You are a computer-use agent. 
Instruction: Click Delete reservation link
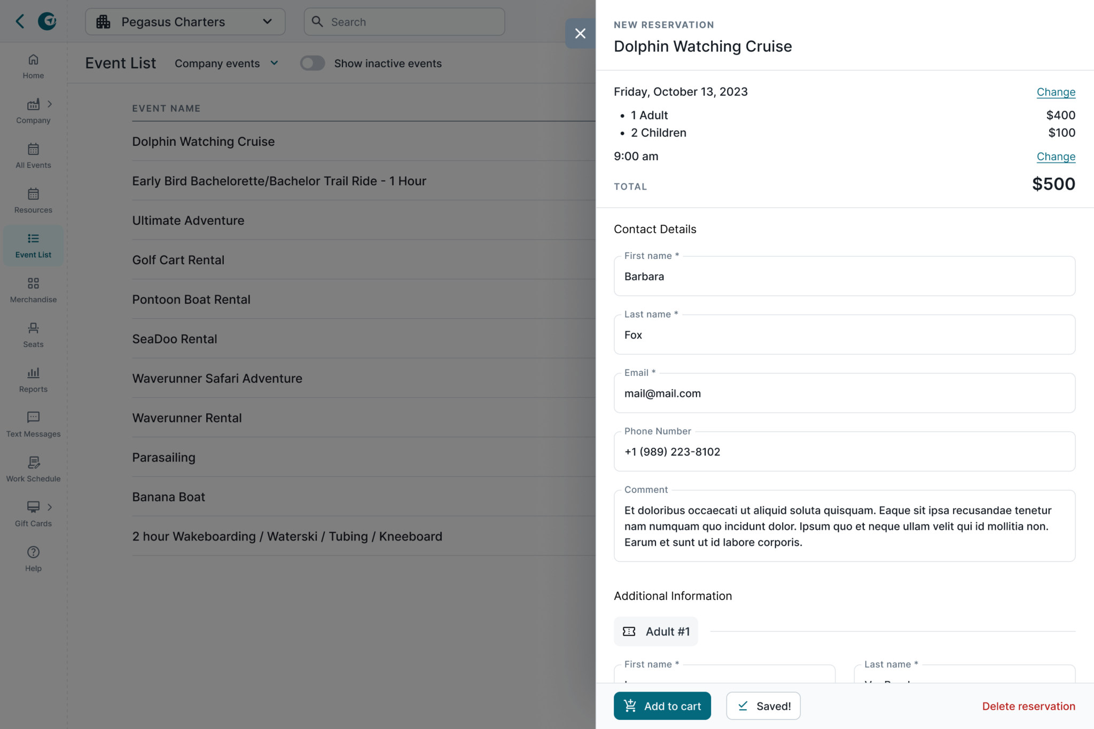[x=1028, y=706]
